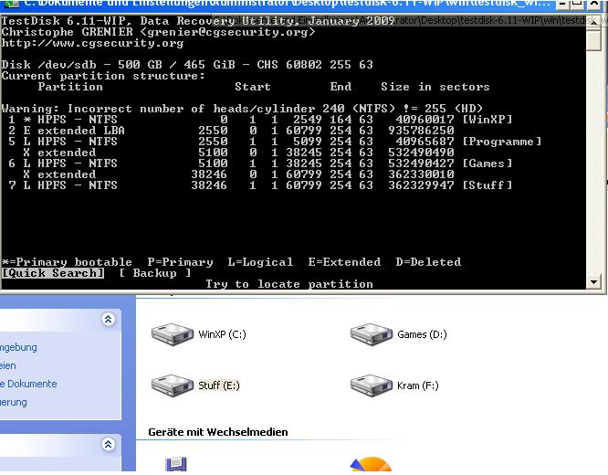Click the Kram (F:) drive label

click(417, 385)
